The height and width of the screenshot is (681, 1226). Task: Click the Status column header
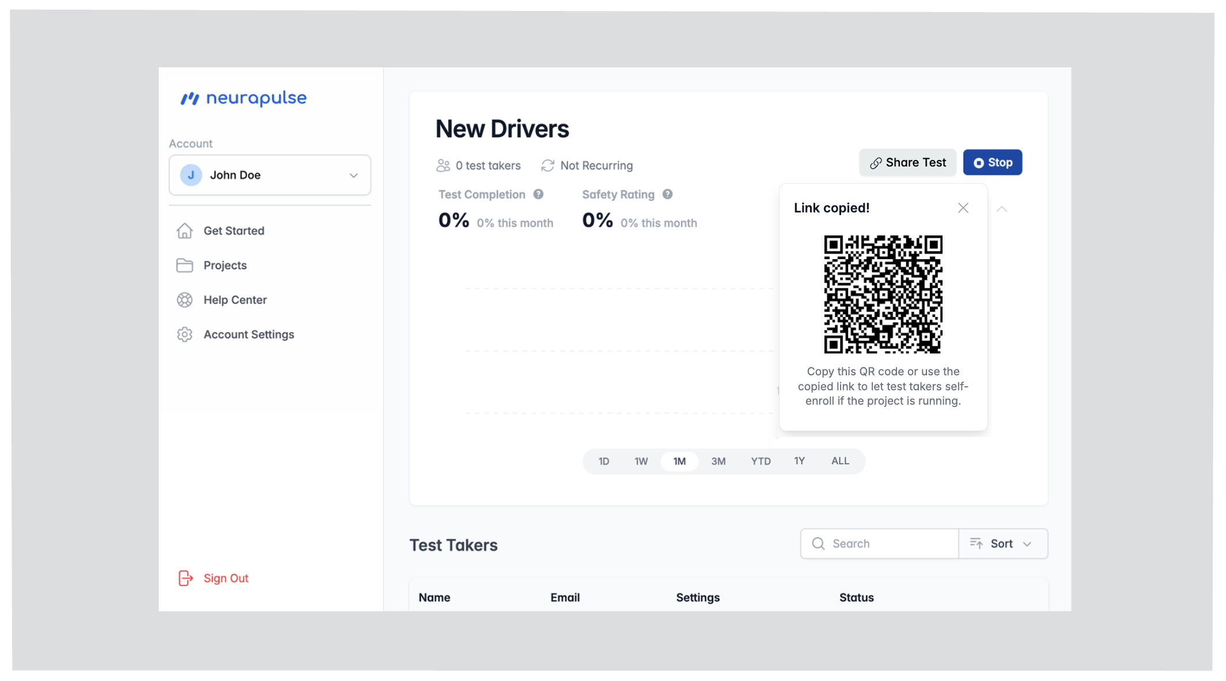pyautogui.click(x=857, y=598)
